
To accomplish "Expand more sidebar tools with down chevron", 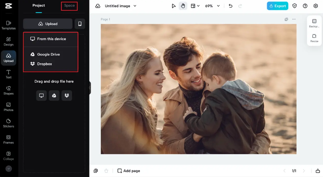I will [x=8, y=169].
